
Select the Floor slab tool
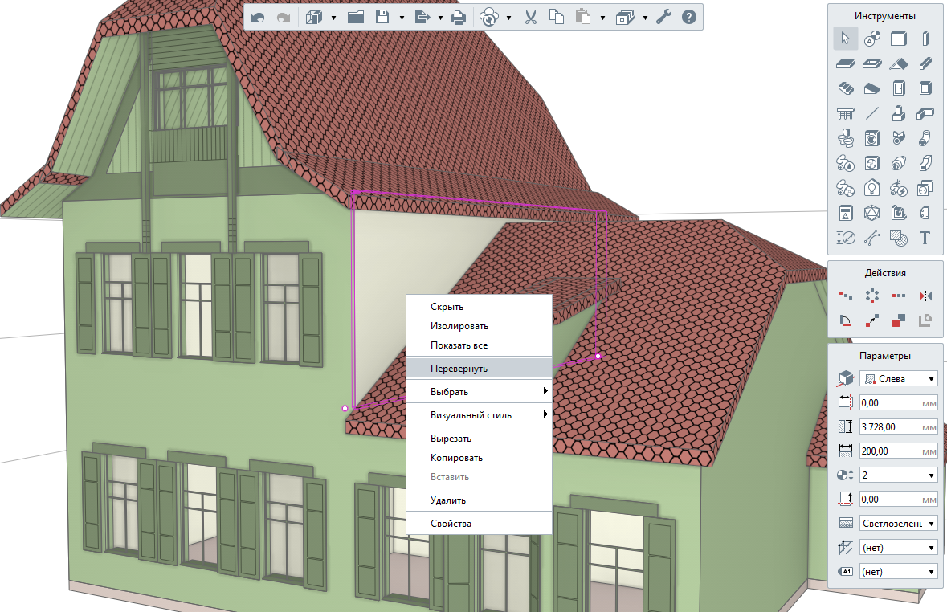846,63
